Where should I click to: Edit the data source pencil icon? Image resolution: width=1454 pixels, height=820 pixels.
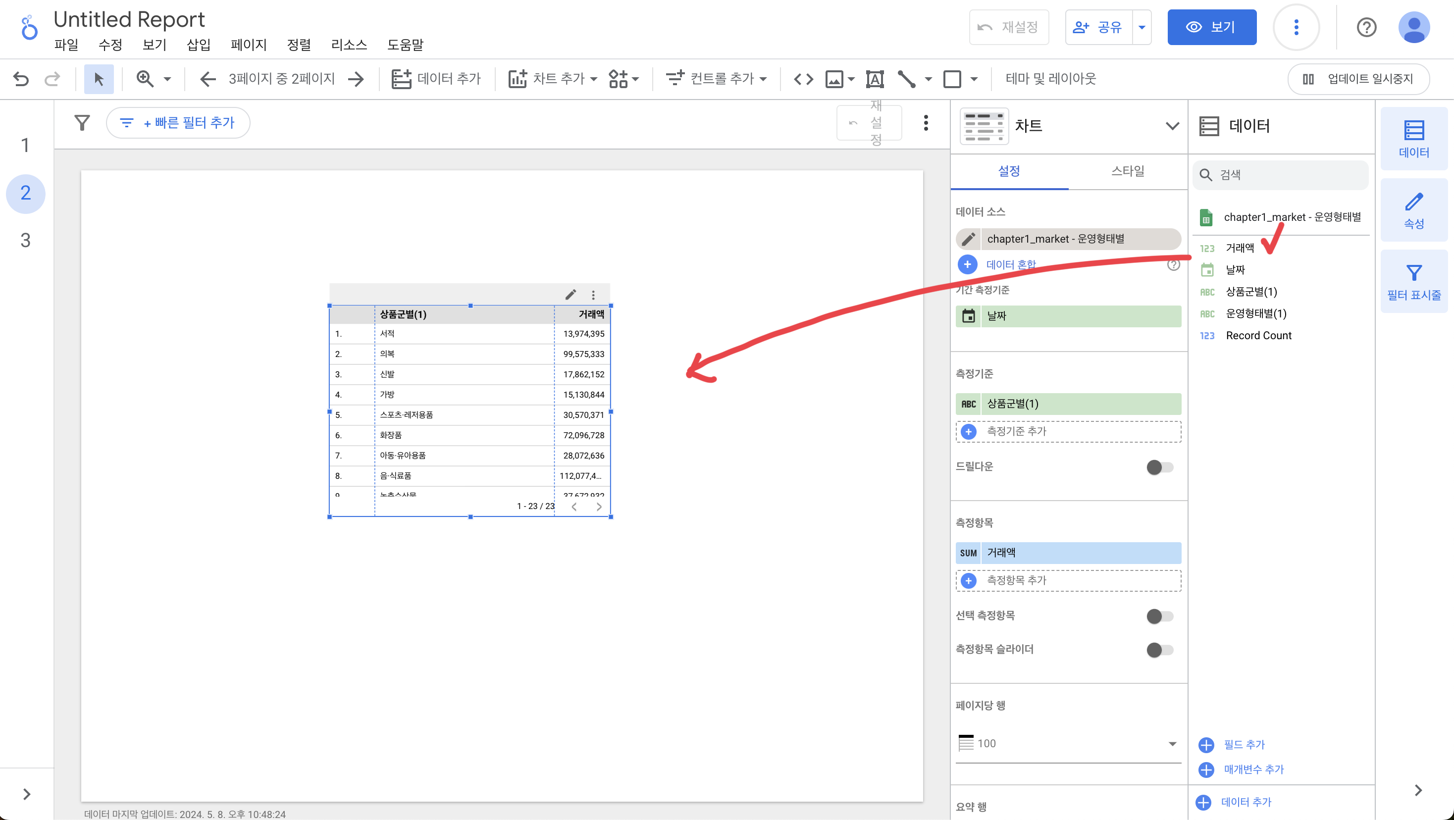point(969,239)
